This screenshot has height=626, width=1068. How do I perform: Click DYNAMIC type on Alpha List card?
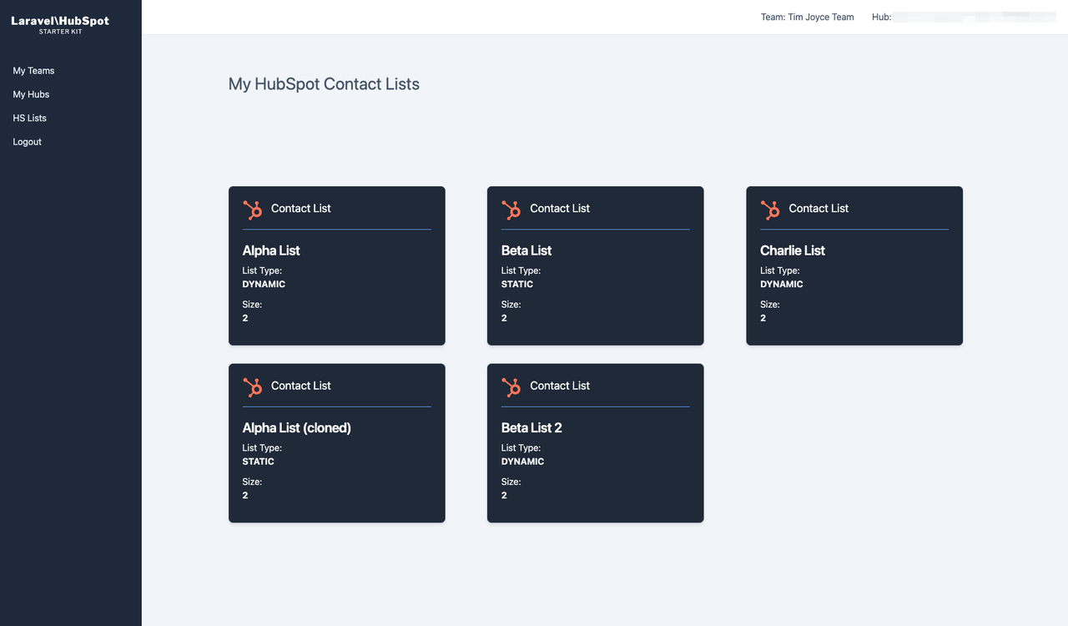(264, 284)
